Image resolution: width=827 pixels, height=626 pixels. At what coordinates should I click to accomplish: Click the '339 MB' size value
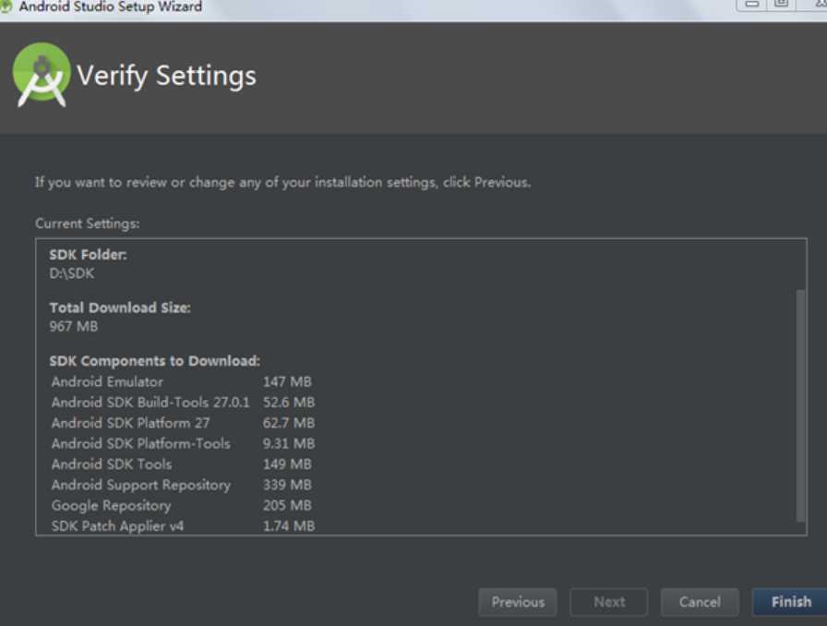pyautogui.click(x=287, y=485)
